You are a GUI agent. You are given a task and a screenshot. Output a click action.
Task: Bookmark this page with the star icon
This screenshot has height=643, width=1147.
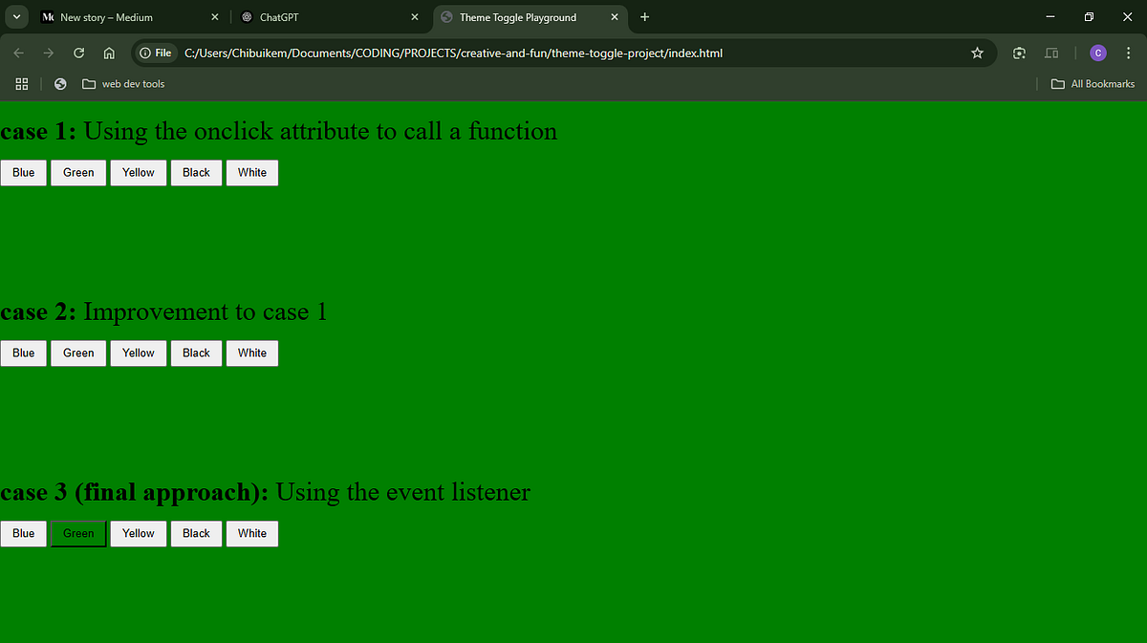(977, 53)
